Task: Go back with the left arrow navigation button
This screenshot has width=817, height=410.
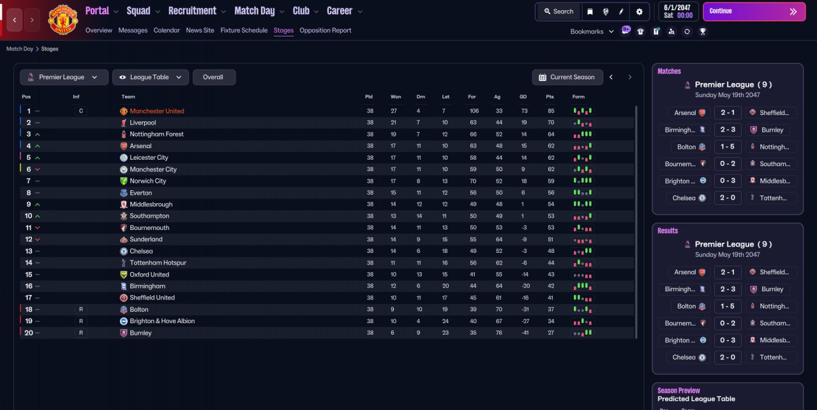Action: click(x=15, y=20)
